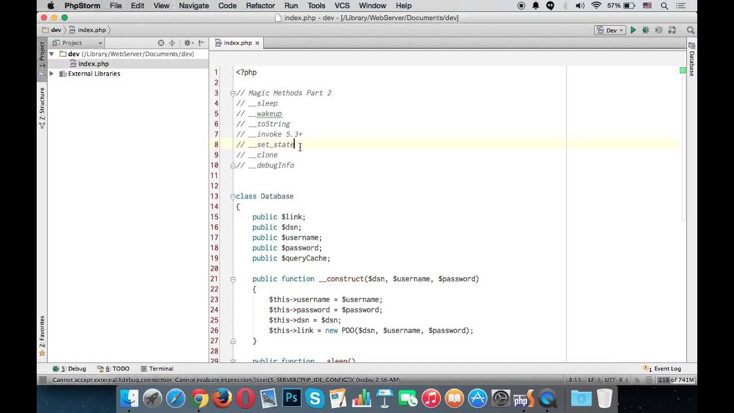The width and height of the screenshot is (734, 413).
Task: Collapse the __construct function fold at line 21
Action: point(233,279)
